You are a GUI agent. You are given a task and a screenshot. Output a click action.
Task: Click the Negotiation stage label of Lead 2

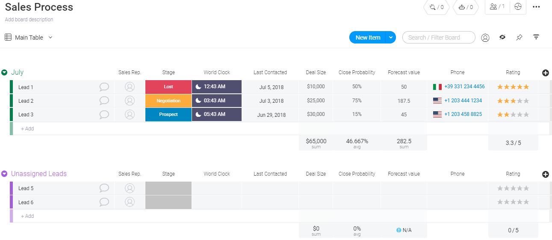[x=168, y=101]
